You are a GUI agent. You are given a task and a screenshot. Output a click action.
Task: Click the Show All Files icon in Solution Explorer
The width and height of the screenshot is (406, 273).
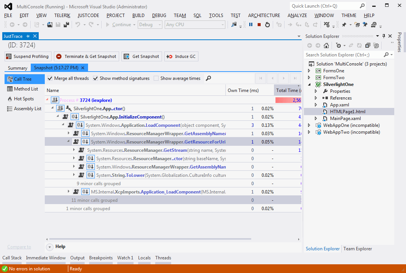(376, 45)
